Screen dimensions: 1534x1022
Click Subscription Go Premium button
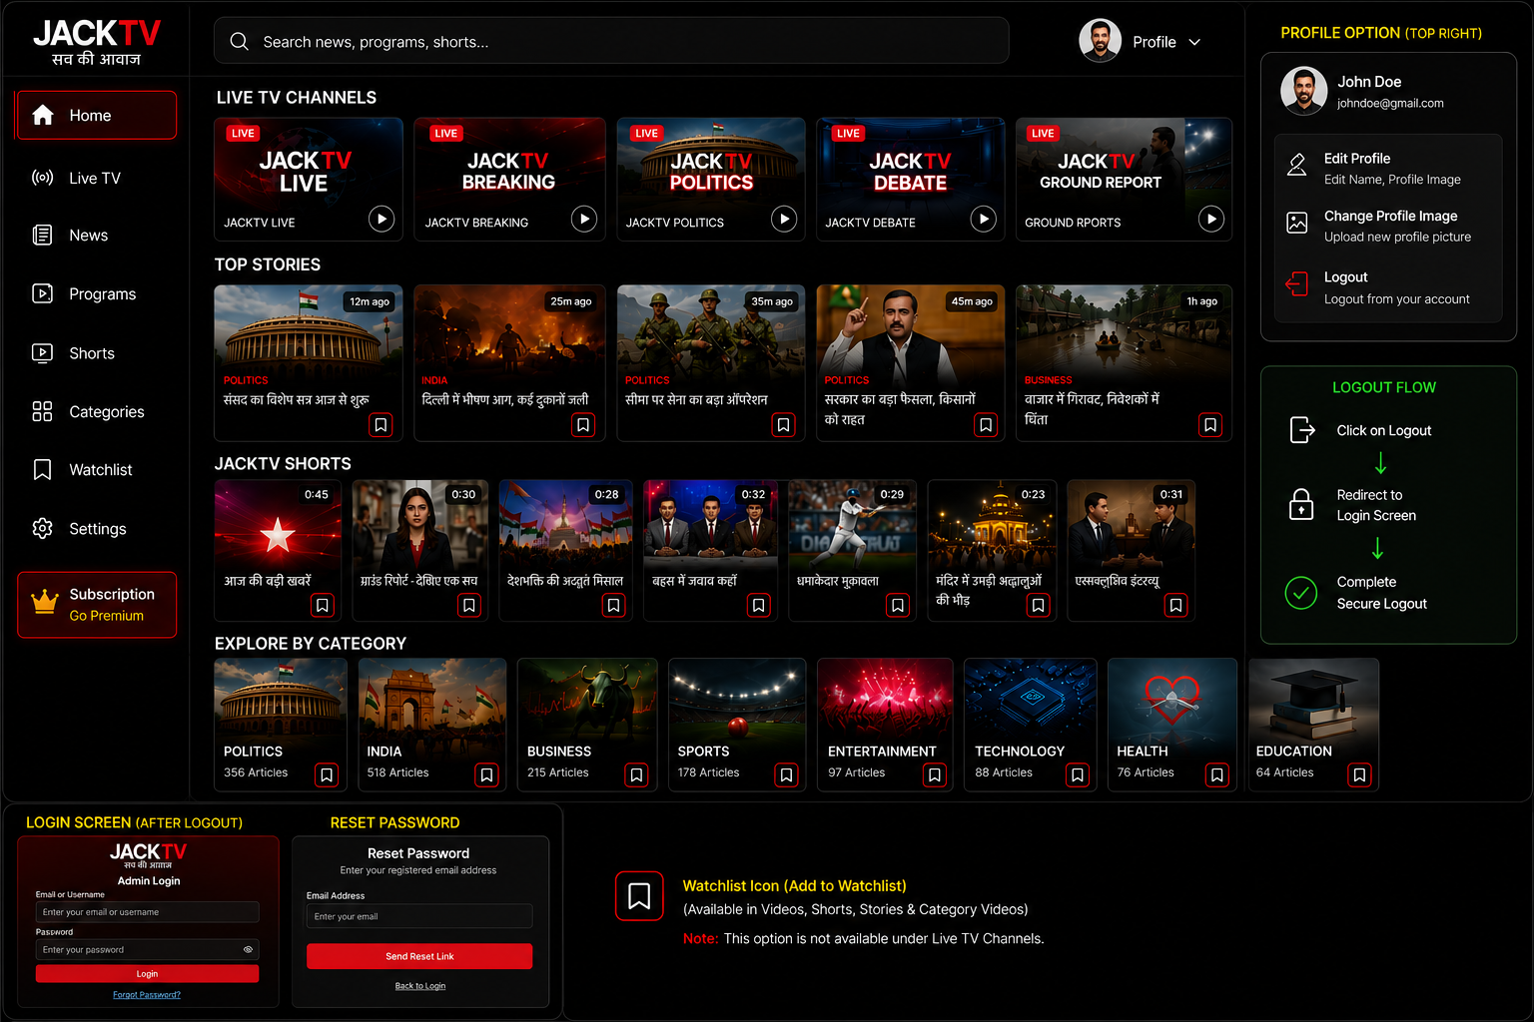tap(97, 605)
